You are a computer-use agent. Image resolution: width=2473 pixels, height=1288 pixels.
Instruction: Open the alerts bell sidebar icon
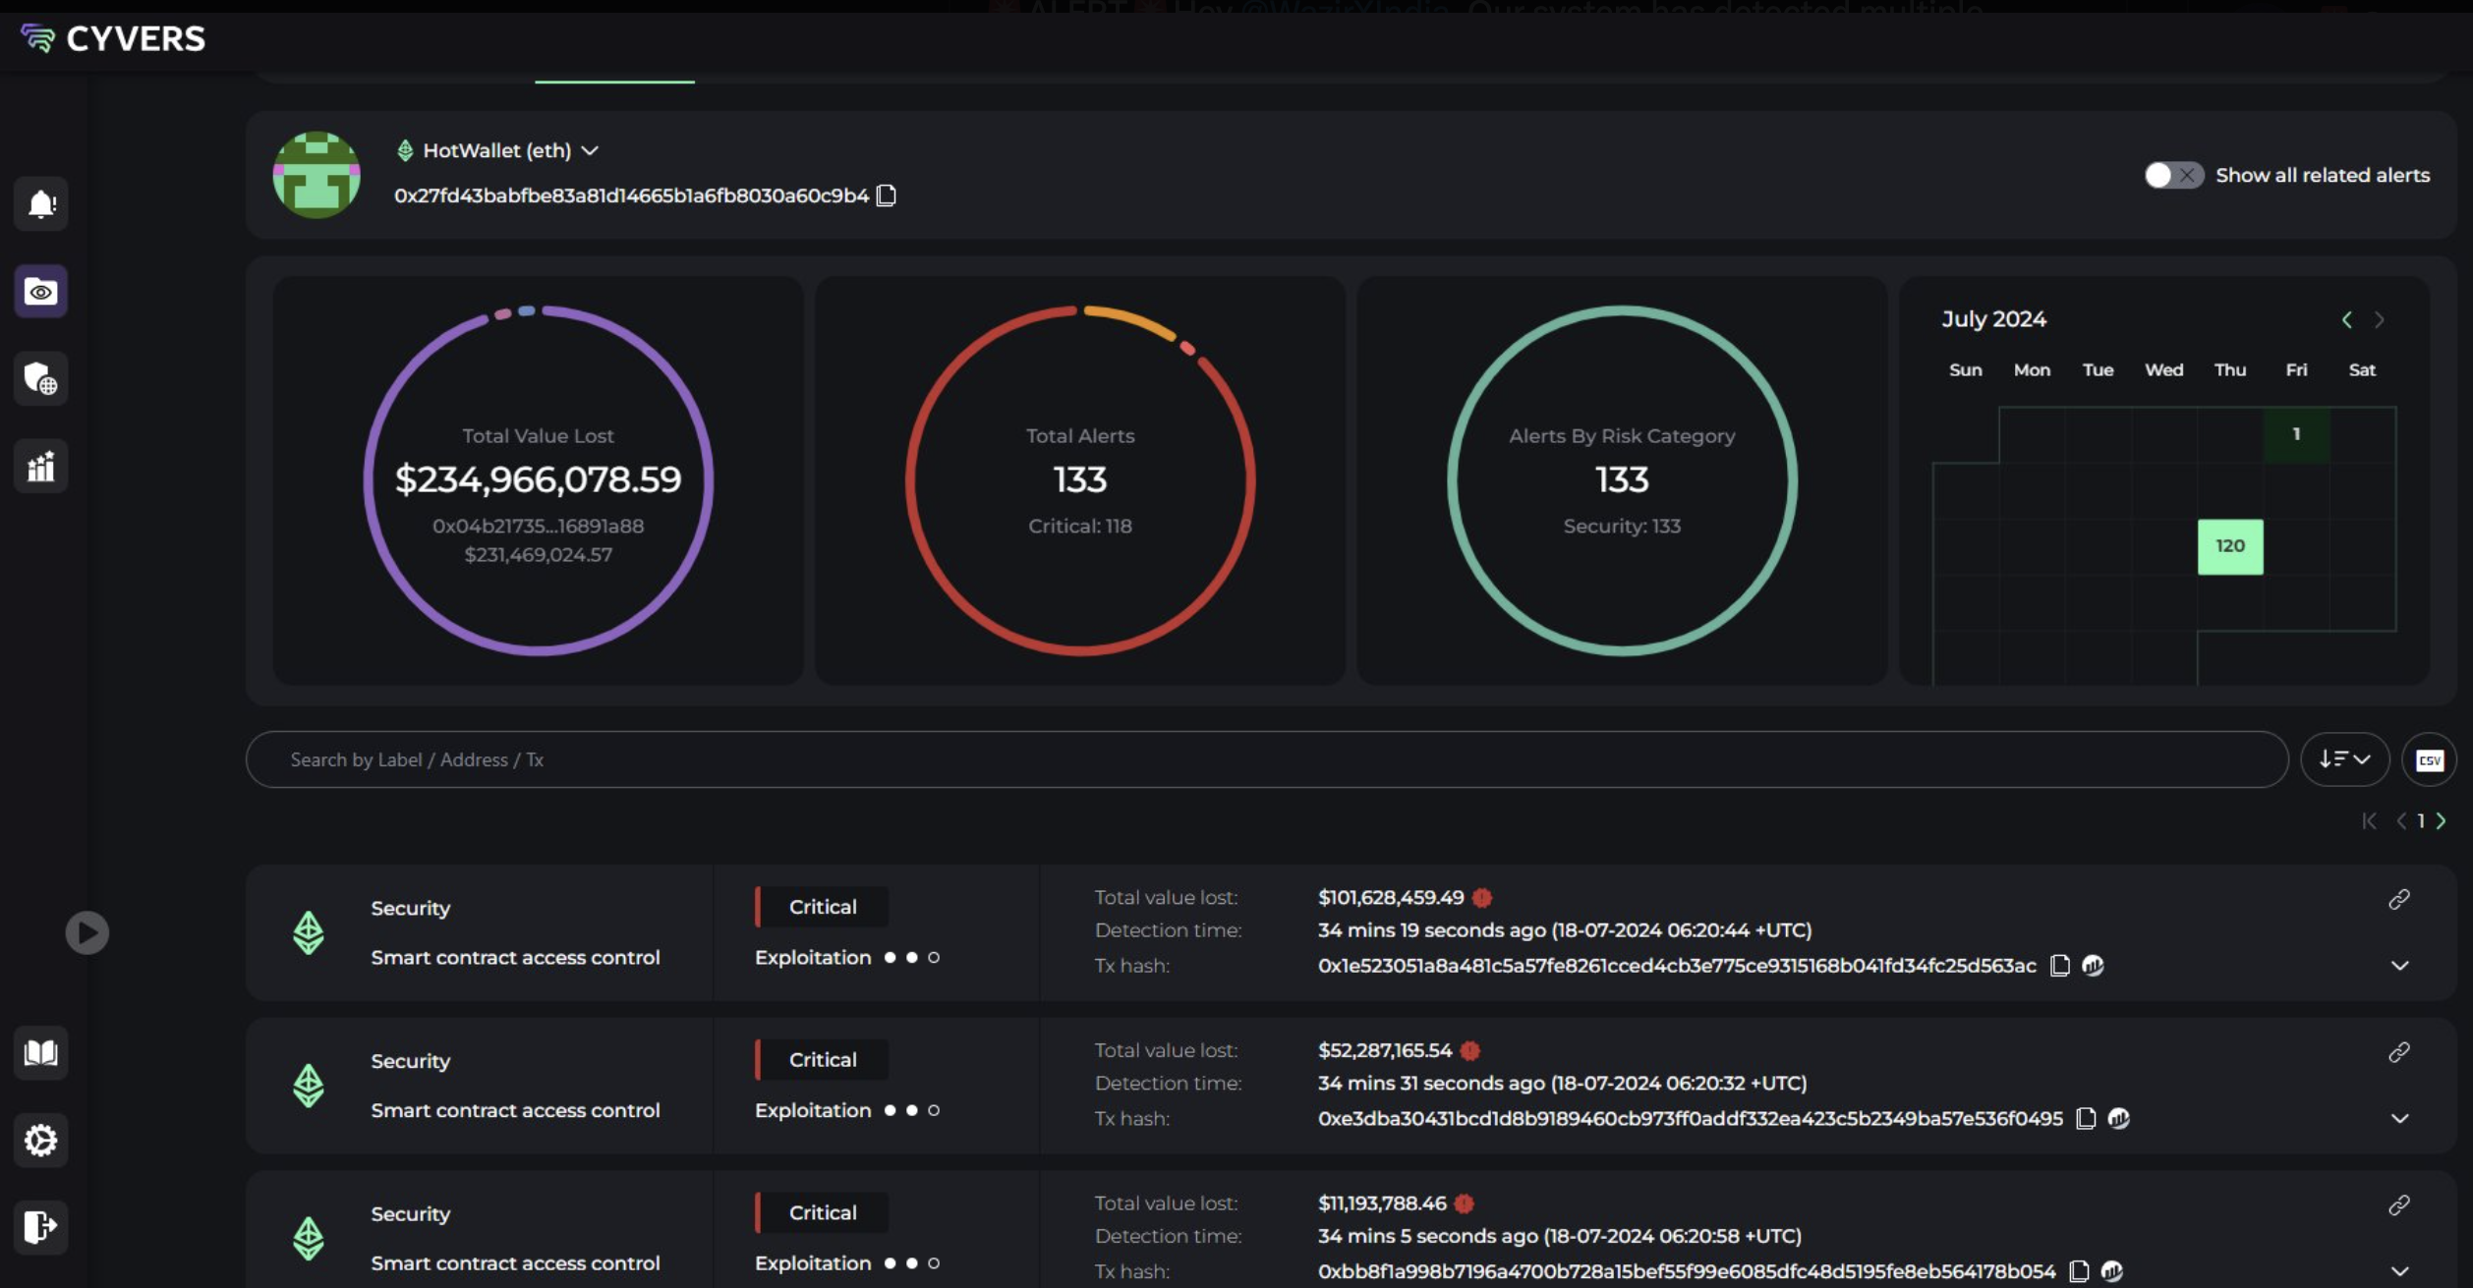[40, 204]
